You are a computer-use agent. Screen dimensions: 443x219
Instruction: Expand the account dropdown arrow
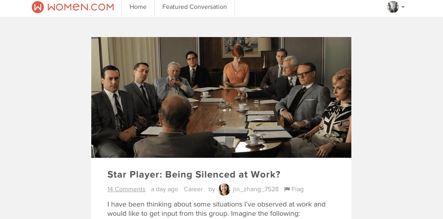pyautogui.click(x=403, y=7)
